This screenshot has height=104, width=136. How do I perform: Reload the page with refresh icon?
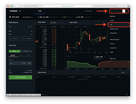coord(92,6)
